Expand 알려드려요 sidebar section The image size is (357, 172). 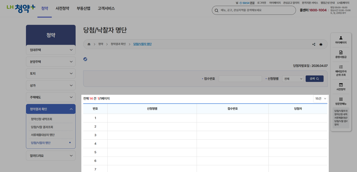(x=51, y=156)
